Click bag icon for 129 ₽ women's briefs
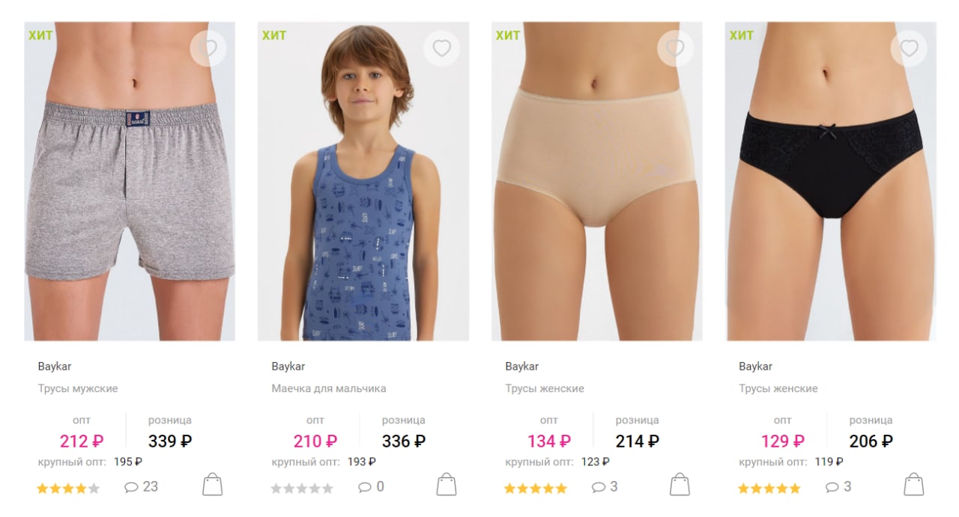Image resolution: width=959 pixels, height=517 pixels. (913, 484)
